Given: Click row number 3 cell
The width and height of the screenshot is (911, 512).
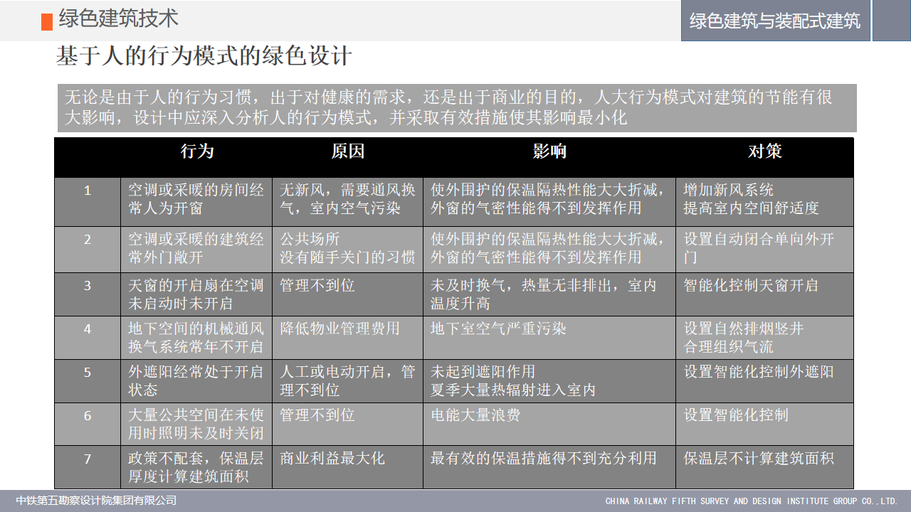Looking at the screenshot, I should (88, 294).
